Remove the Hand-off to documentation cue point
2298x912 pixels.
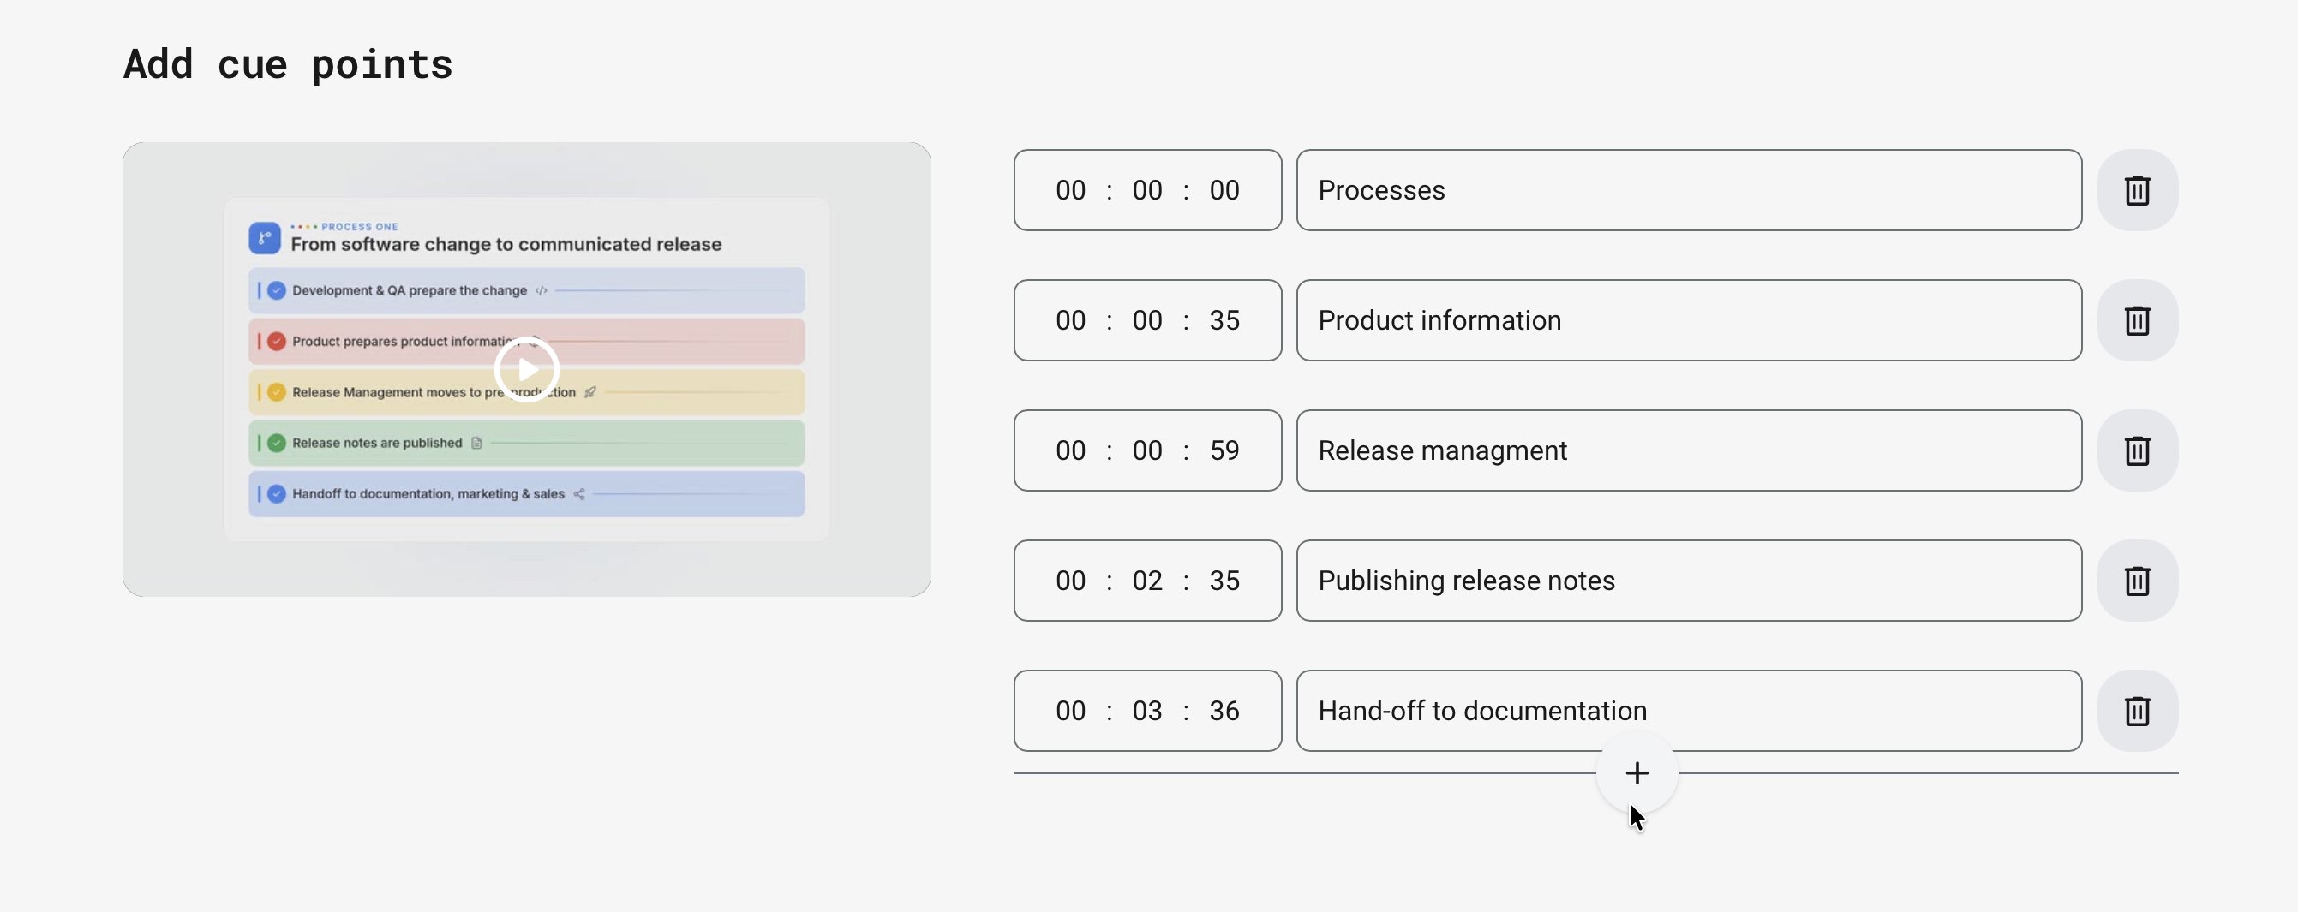[x=2137, y=711]
